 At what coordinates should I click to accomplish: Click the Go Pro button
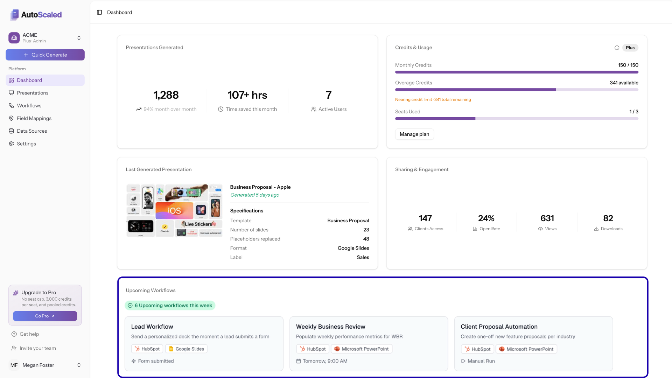[x=45, y=316]
